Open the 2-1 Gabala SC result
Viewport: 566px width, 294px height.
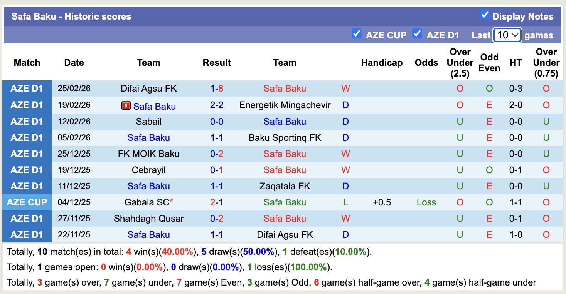[217, 202]
